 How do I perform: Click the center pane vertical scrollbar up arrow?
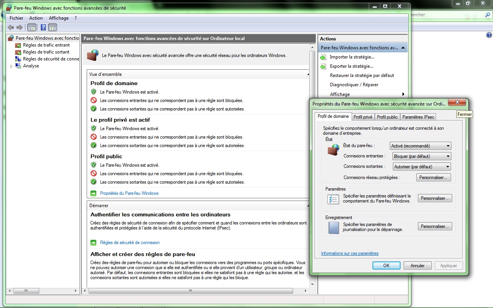tap(312, 48)
